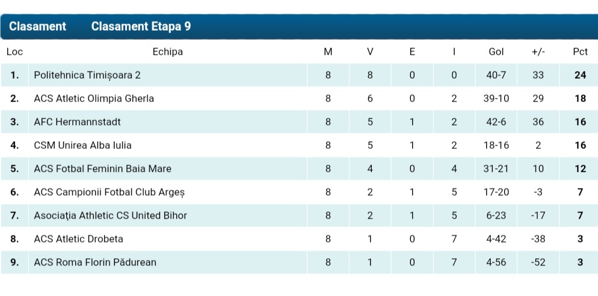The image size is (598, 296).
Task: Select ACS Fotbal Feminin Baia Mare
Action: pyautogui.click(x=103, y=169)
